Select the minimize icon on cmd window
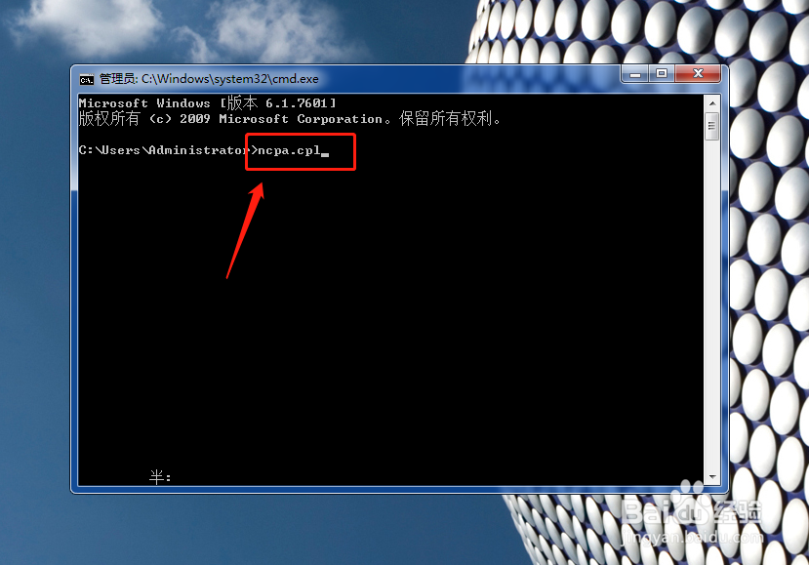The width and height of the screenshot is (809, 565). pos(634,73)
